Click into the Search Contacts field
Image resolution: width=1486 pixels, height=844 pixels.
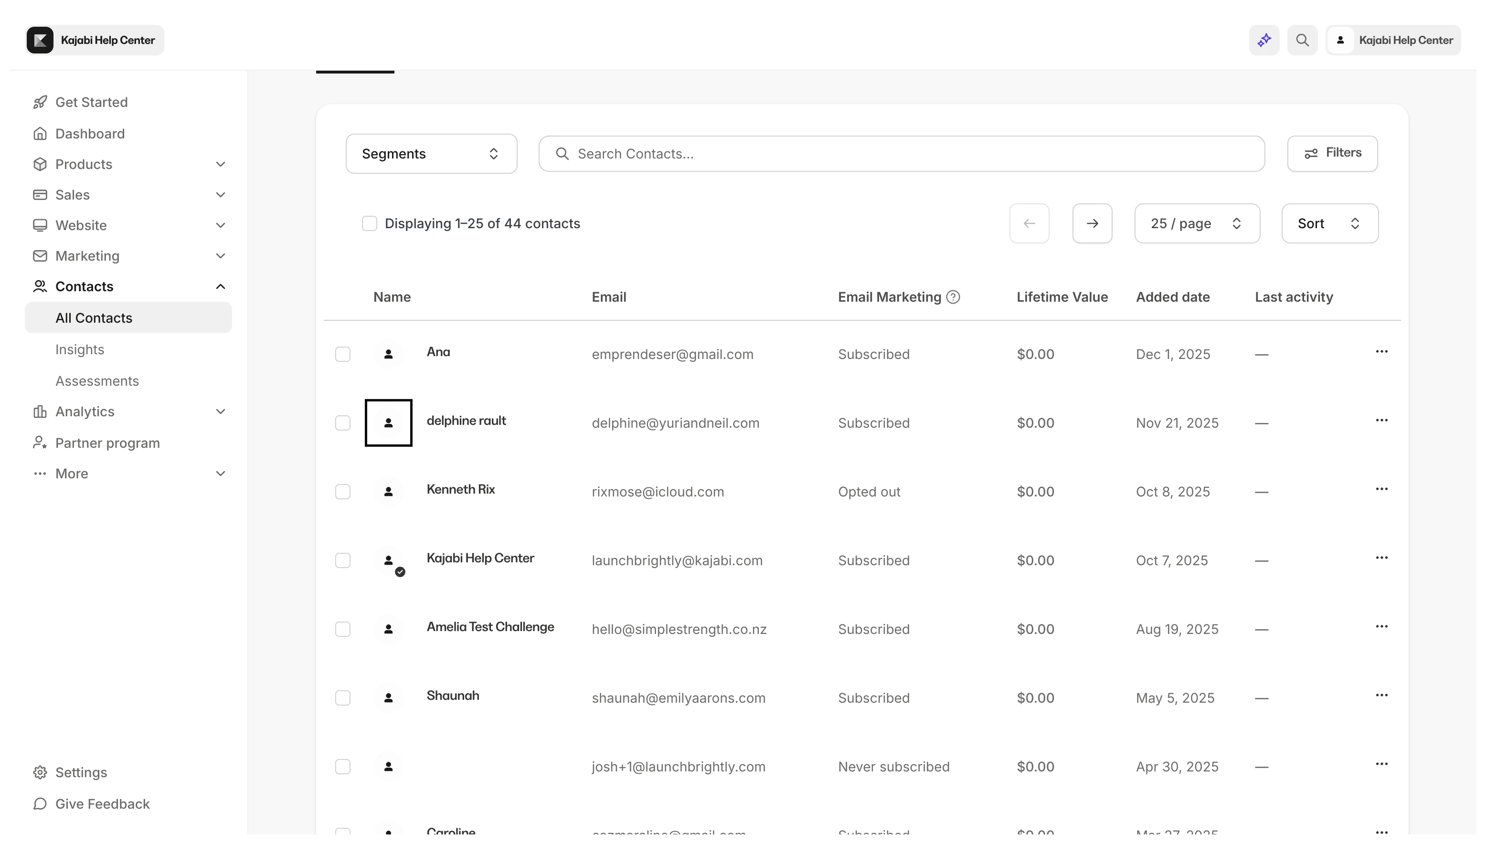pos(902,154)
